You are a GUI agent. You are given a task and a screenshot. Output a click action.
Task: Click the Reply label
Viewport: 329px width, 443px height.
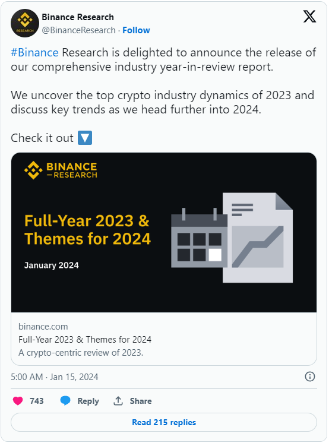tap(88, 401)
